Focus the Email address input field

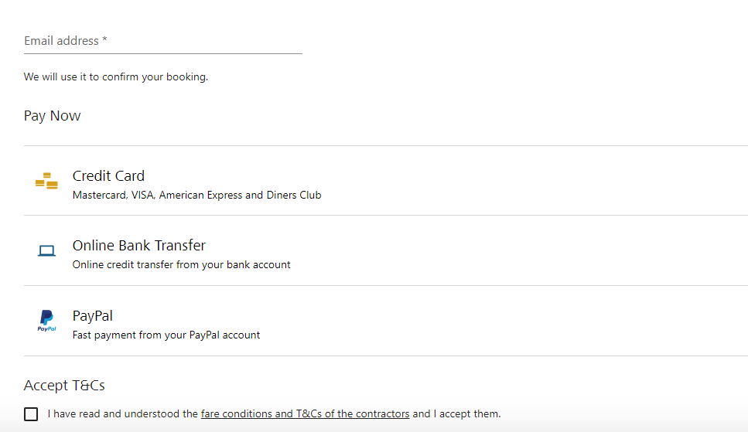click(x=162, y=40)
